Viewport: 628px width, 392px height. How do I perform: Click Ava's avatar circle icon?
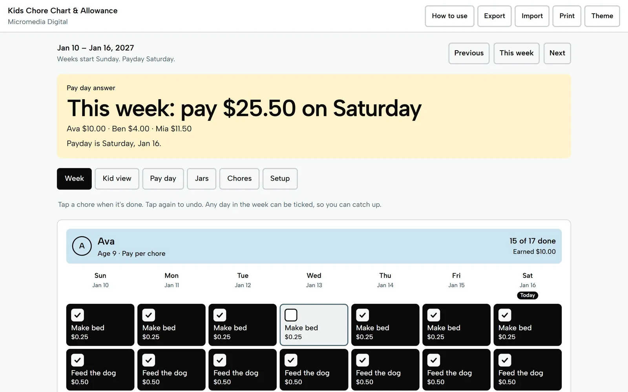click(x=82, y=246)
